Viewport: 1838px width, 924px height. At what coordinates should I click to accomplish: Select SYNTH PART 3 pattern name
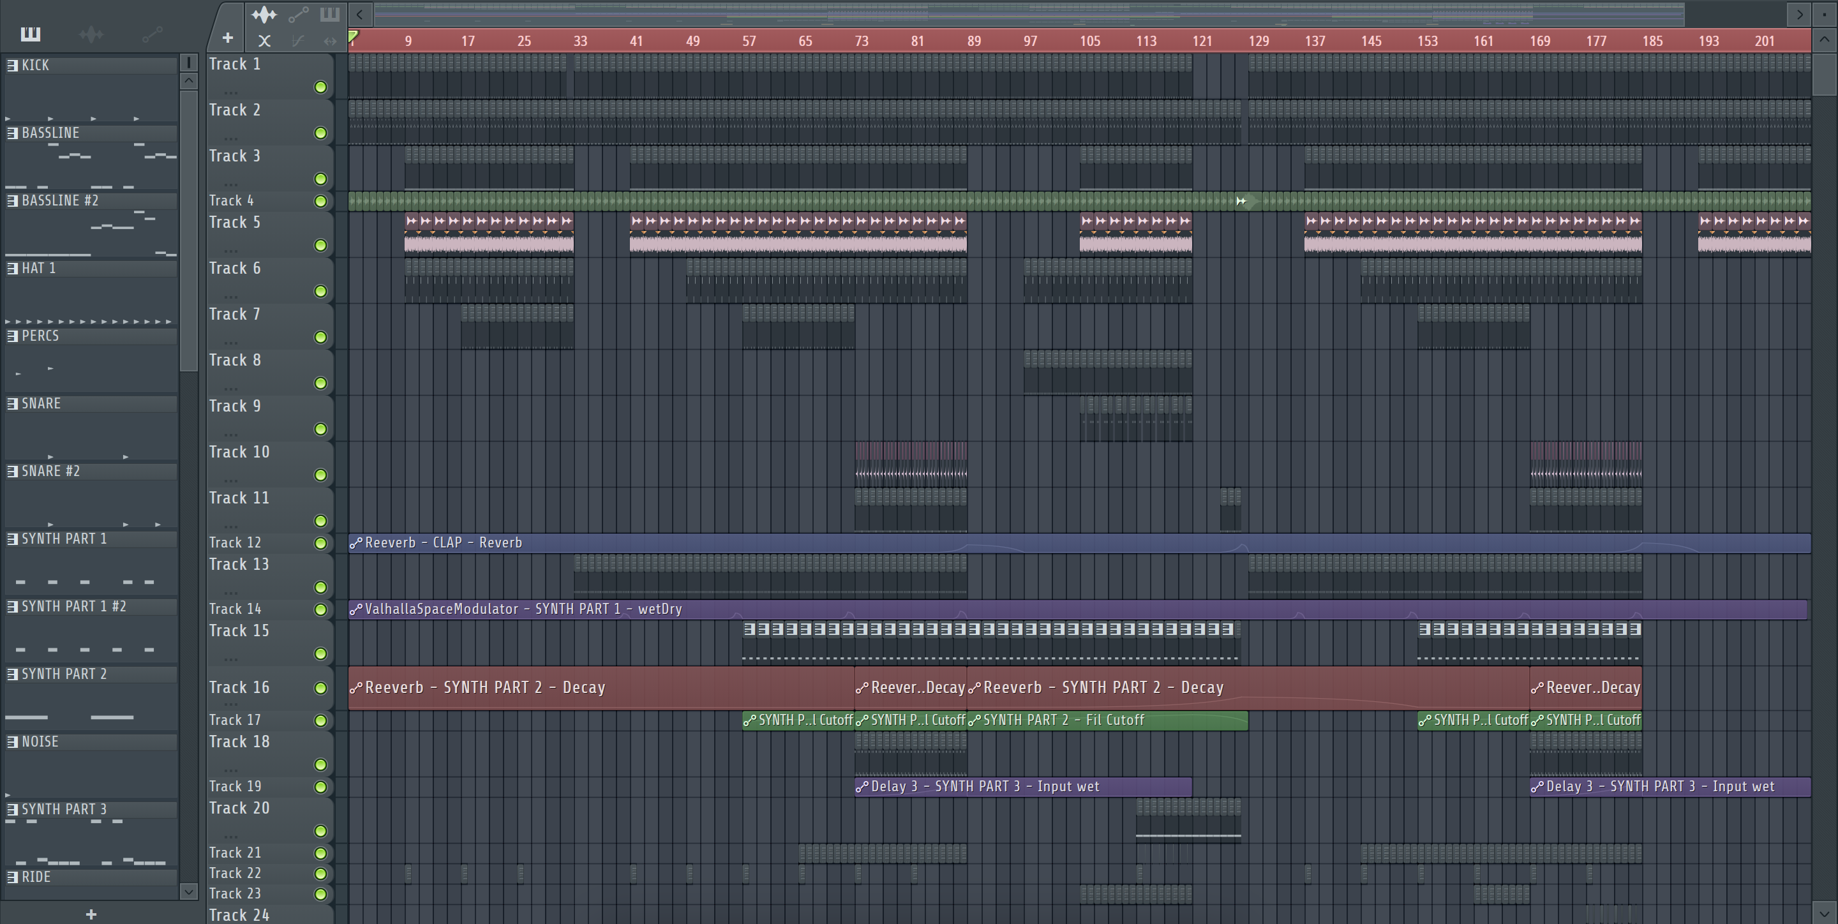pyautogui.click(x=64, y=809)
